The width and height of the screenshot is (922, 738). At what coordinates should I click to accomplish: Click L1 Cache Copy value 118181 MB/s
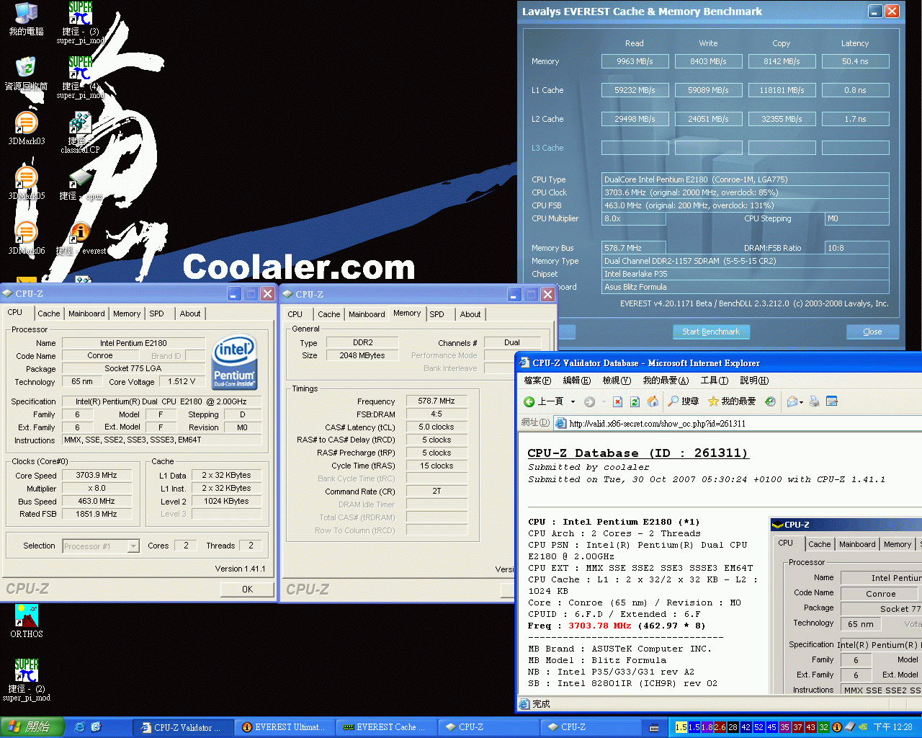(782, 90)
